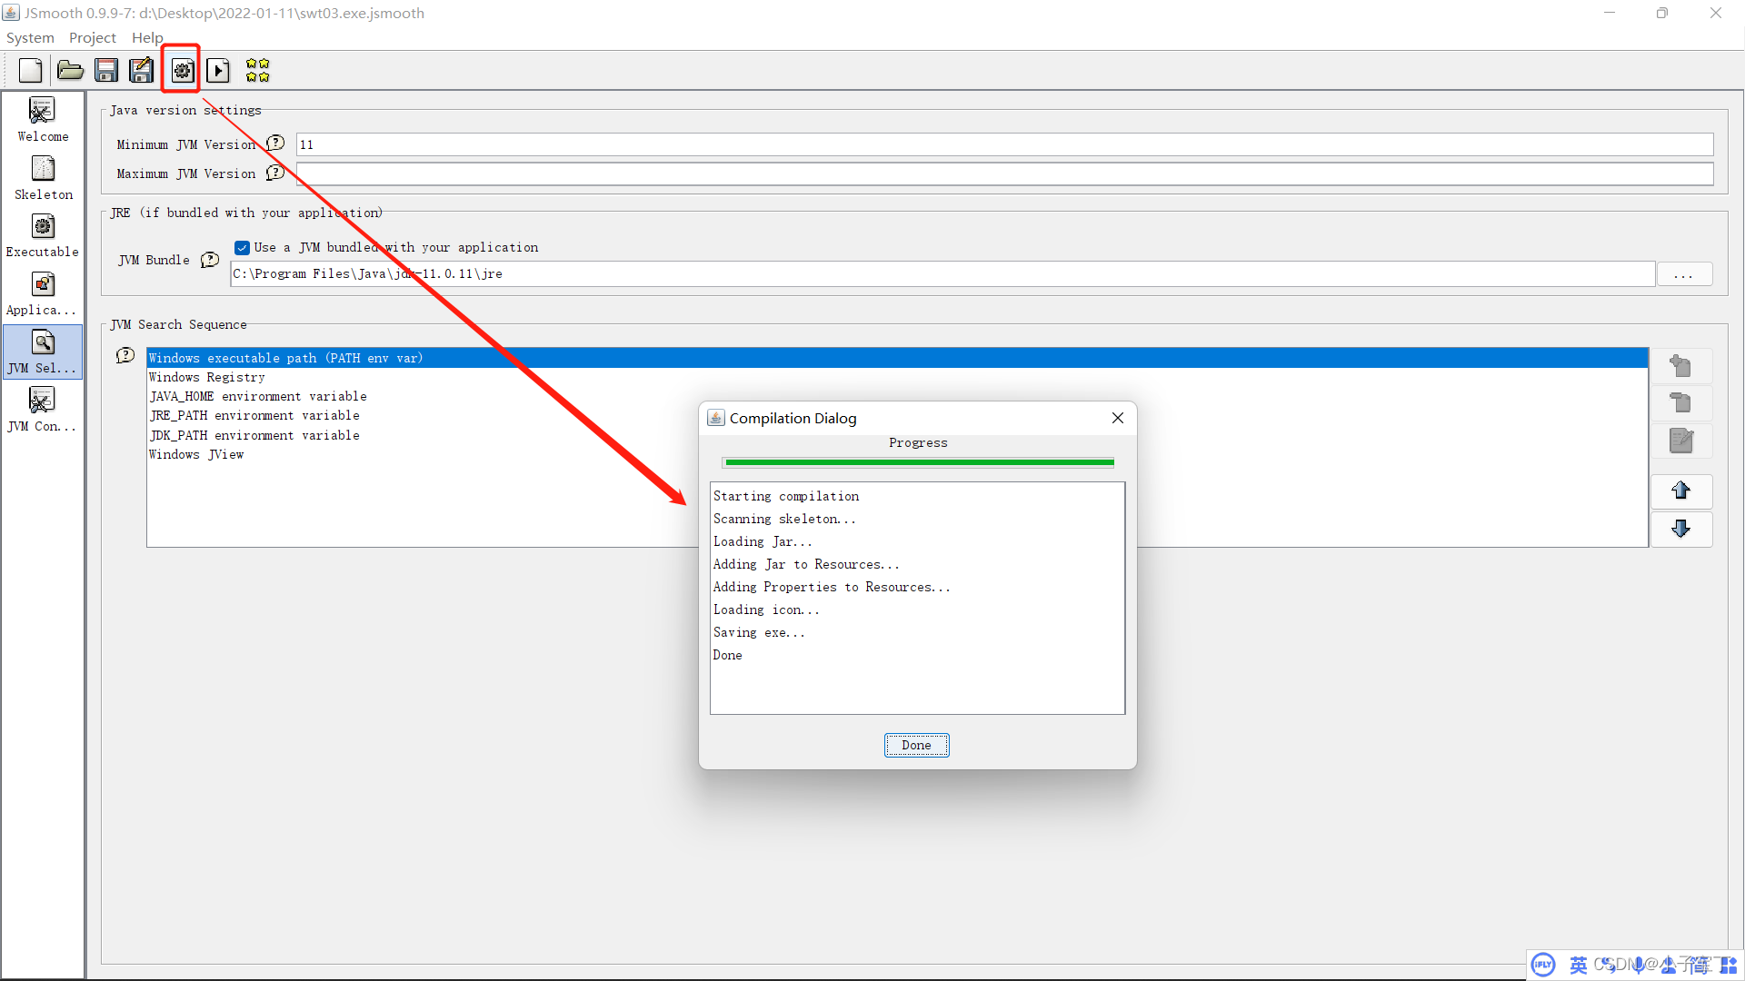Image resolution: width=1745 pixels, height=981 pixels.
Task: Select the Application sidebar section
Action: click(x=43, y=293)
